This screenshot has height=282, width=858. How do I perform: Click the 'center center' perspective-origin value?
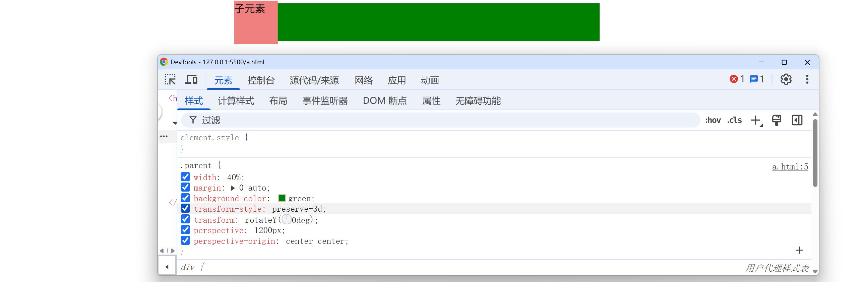(315, 241)
